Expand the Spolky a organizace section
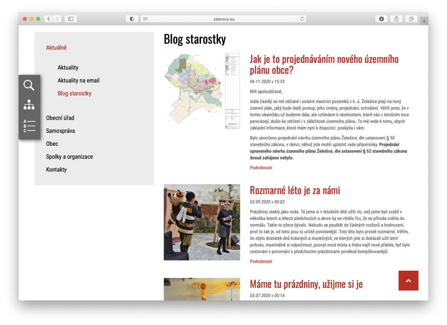 point(69,157)
